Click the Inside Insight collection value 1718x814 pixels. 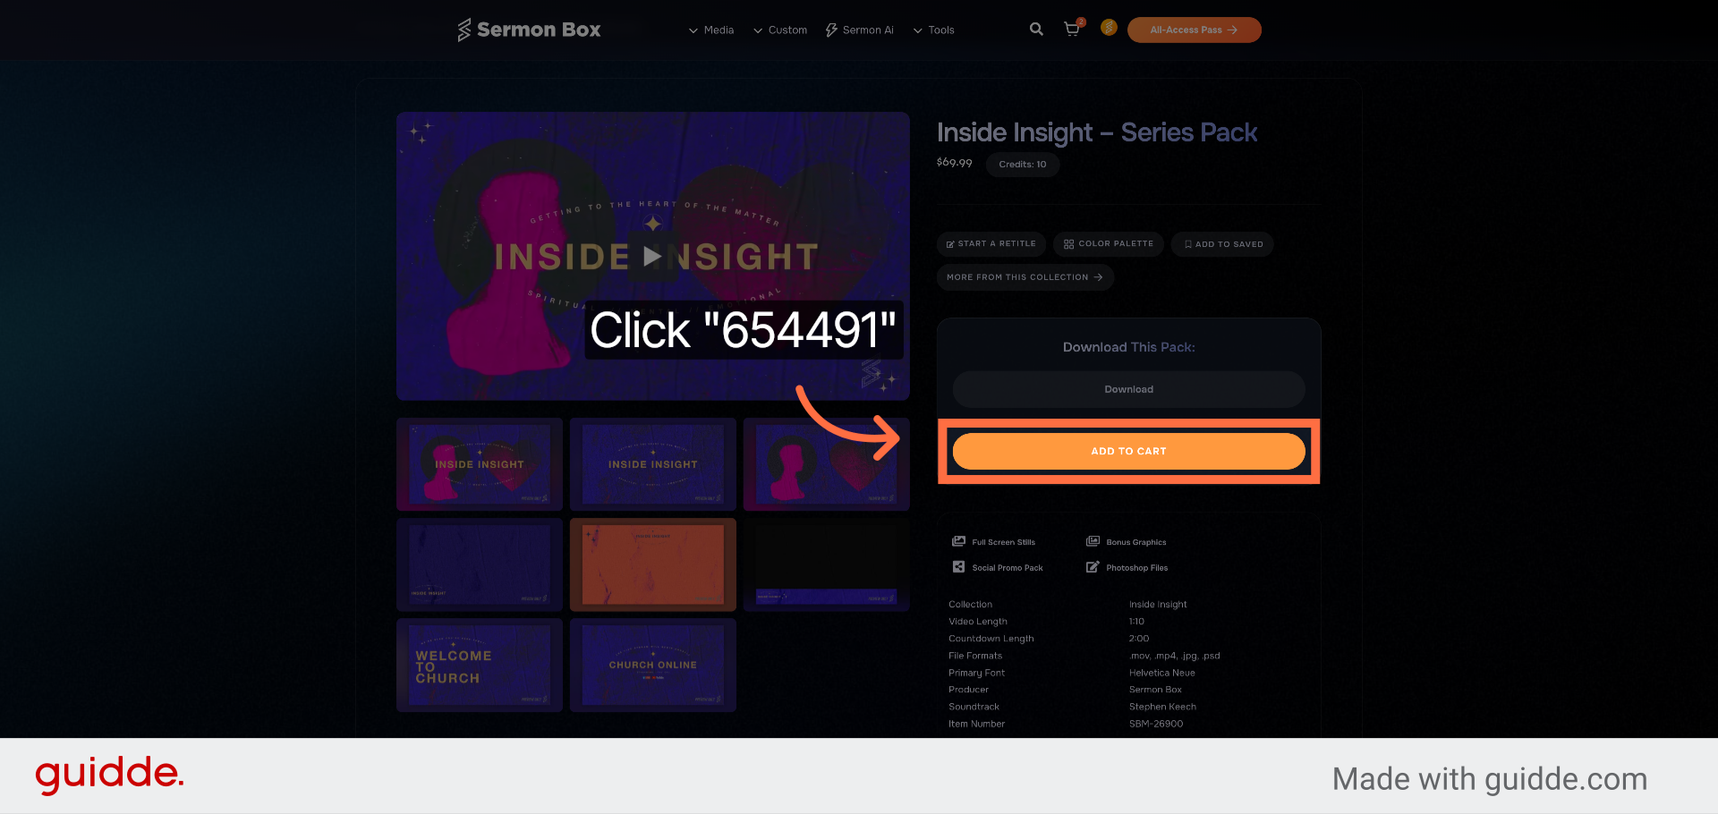[1158, 605]
